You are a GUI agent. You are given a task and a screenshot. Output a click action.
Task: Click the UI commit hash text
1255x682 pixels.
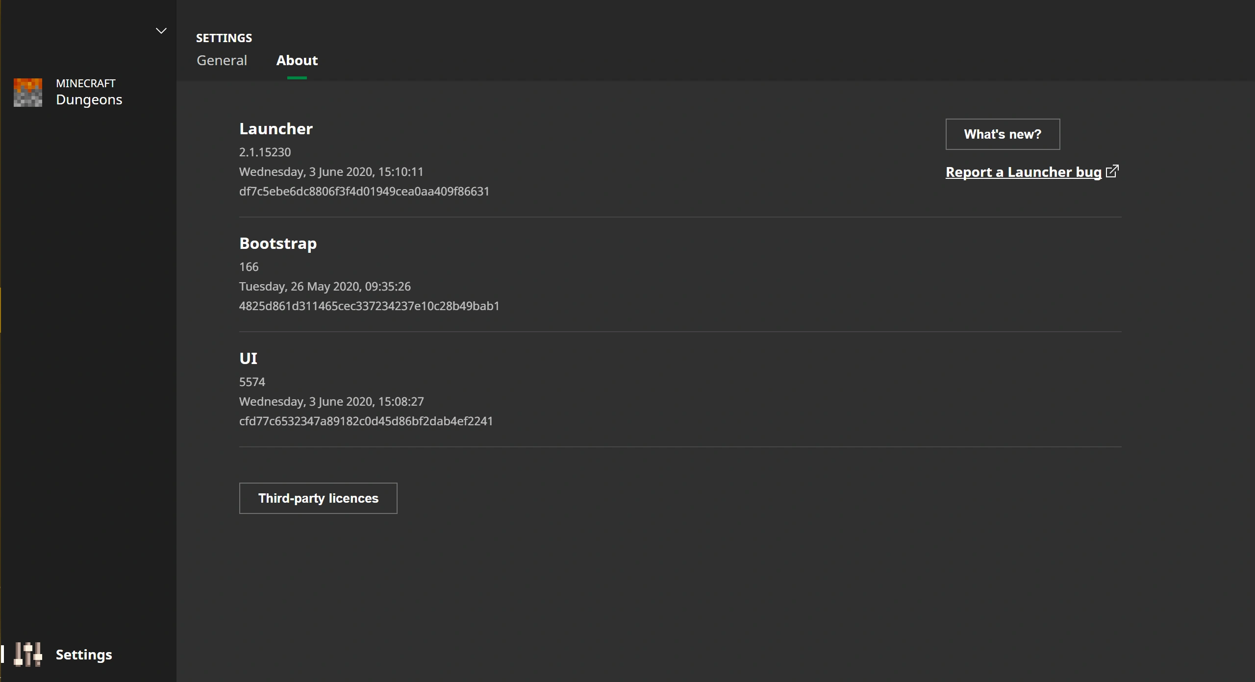(366, 421)
